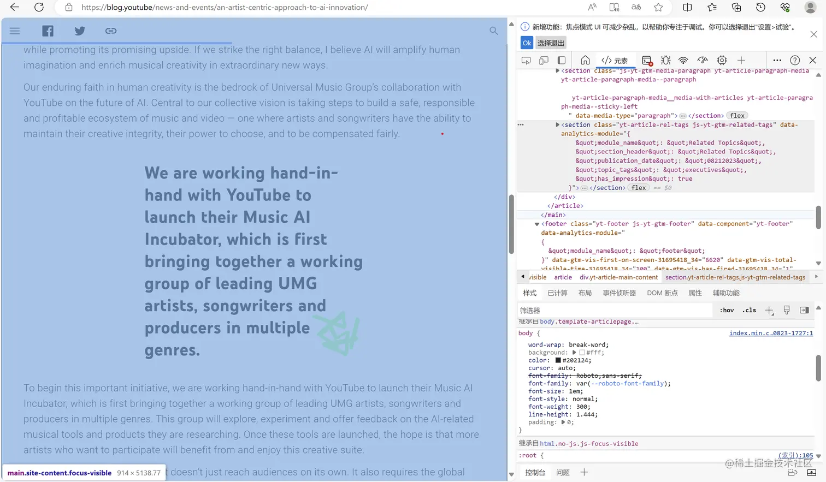Open the DevTools customize ellipsis menu
This screenshot has height=482, width=826.
[x=777, y=60]
